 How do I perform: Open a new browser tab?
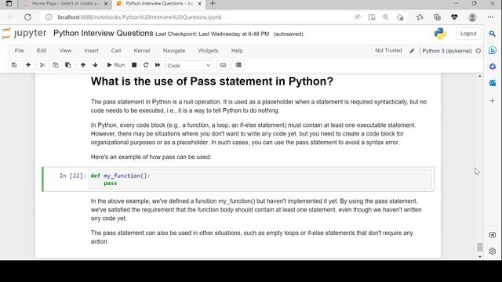[213, 3]
